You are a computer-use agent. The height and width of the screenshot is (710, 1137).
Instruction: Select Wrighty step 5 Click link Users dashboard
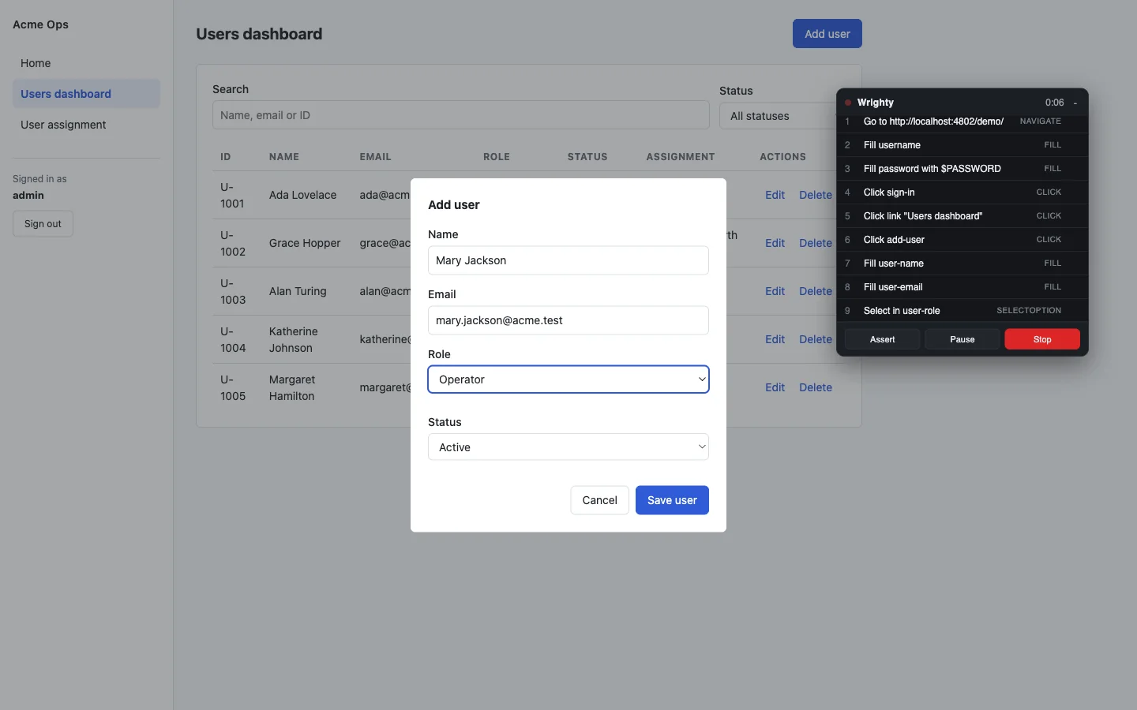[x=962, y=216]
